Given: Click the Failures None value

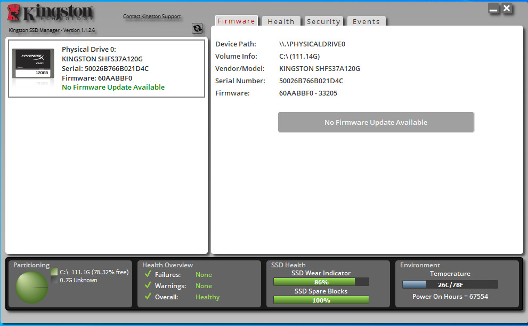Looking at the screenshot, I should coord(204,275).
